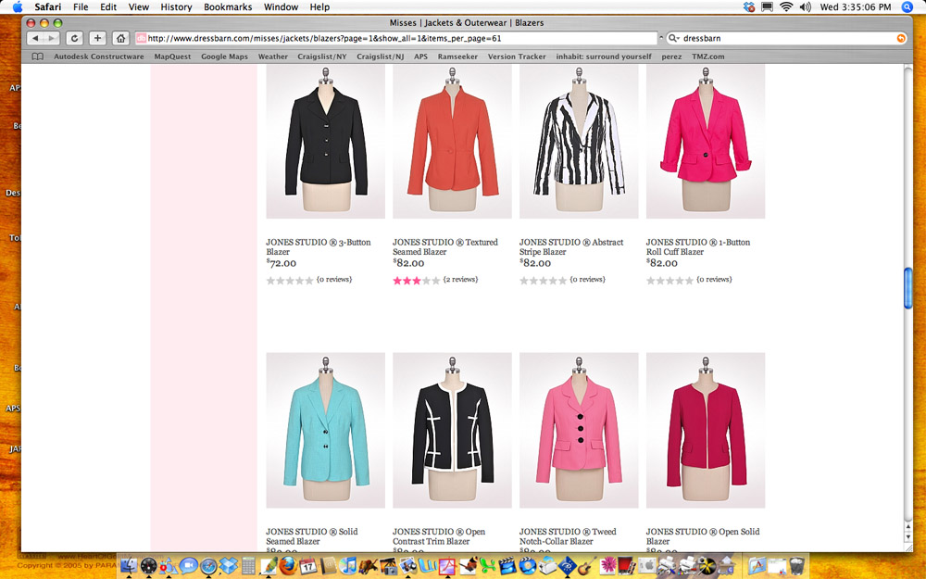Click the hot pink Roll Cuff Blazer image
Image resolution: width=926 pixels, height=579 pixels.
(x=706, y=142)
